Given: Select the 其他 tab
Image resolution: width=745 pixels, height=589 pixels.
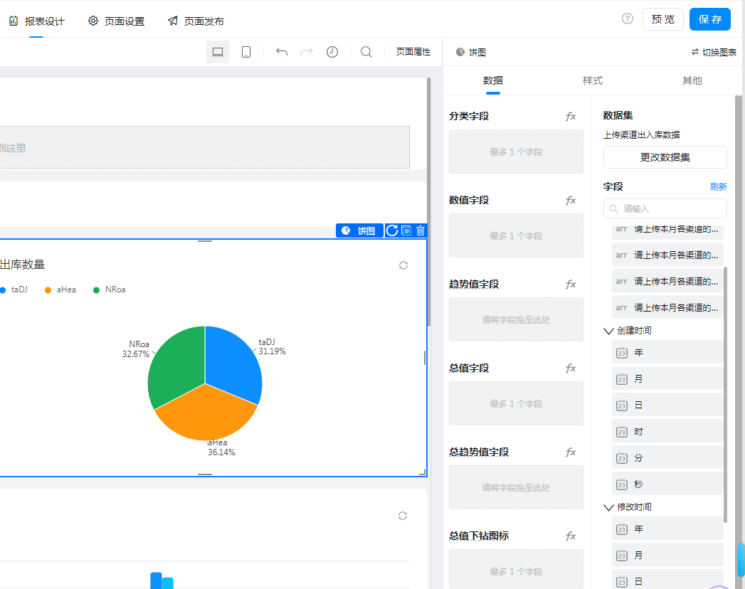Looking at the screenshot, I should click(x=692, y=81).
